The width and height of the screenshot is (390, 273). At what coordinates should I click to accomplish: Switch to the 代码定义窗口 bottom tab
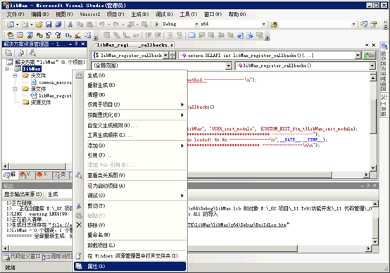[22, 257]
